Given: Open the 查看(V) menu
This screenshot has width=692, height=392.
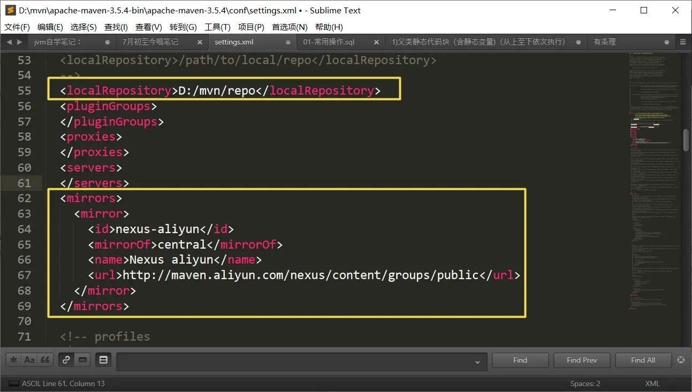Looking at the screenshot, I should 149,27.
